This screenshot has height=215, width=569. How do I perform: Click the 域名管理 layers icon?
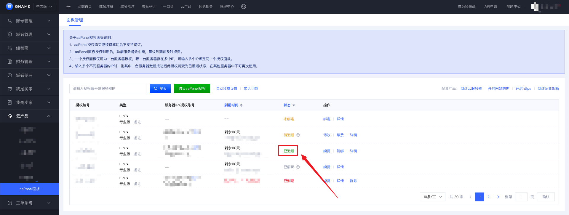click(10, 34)
